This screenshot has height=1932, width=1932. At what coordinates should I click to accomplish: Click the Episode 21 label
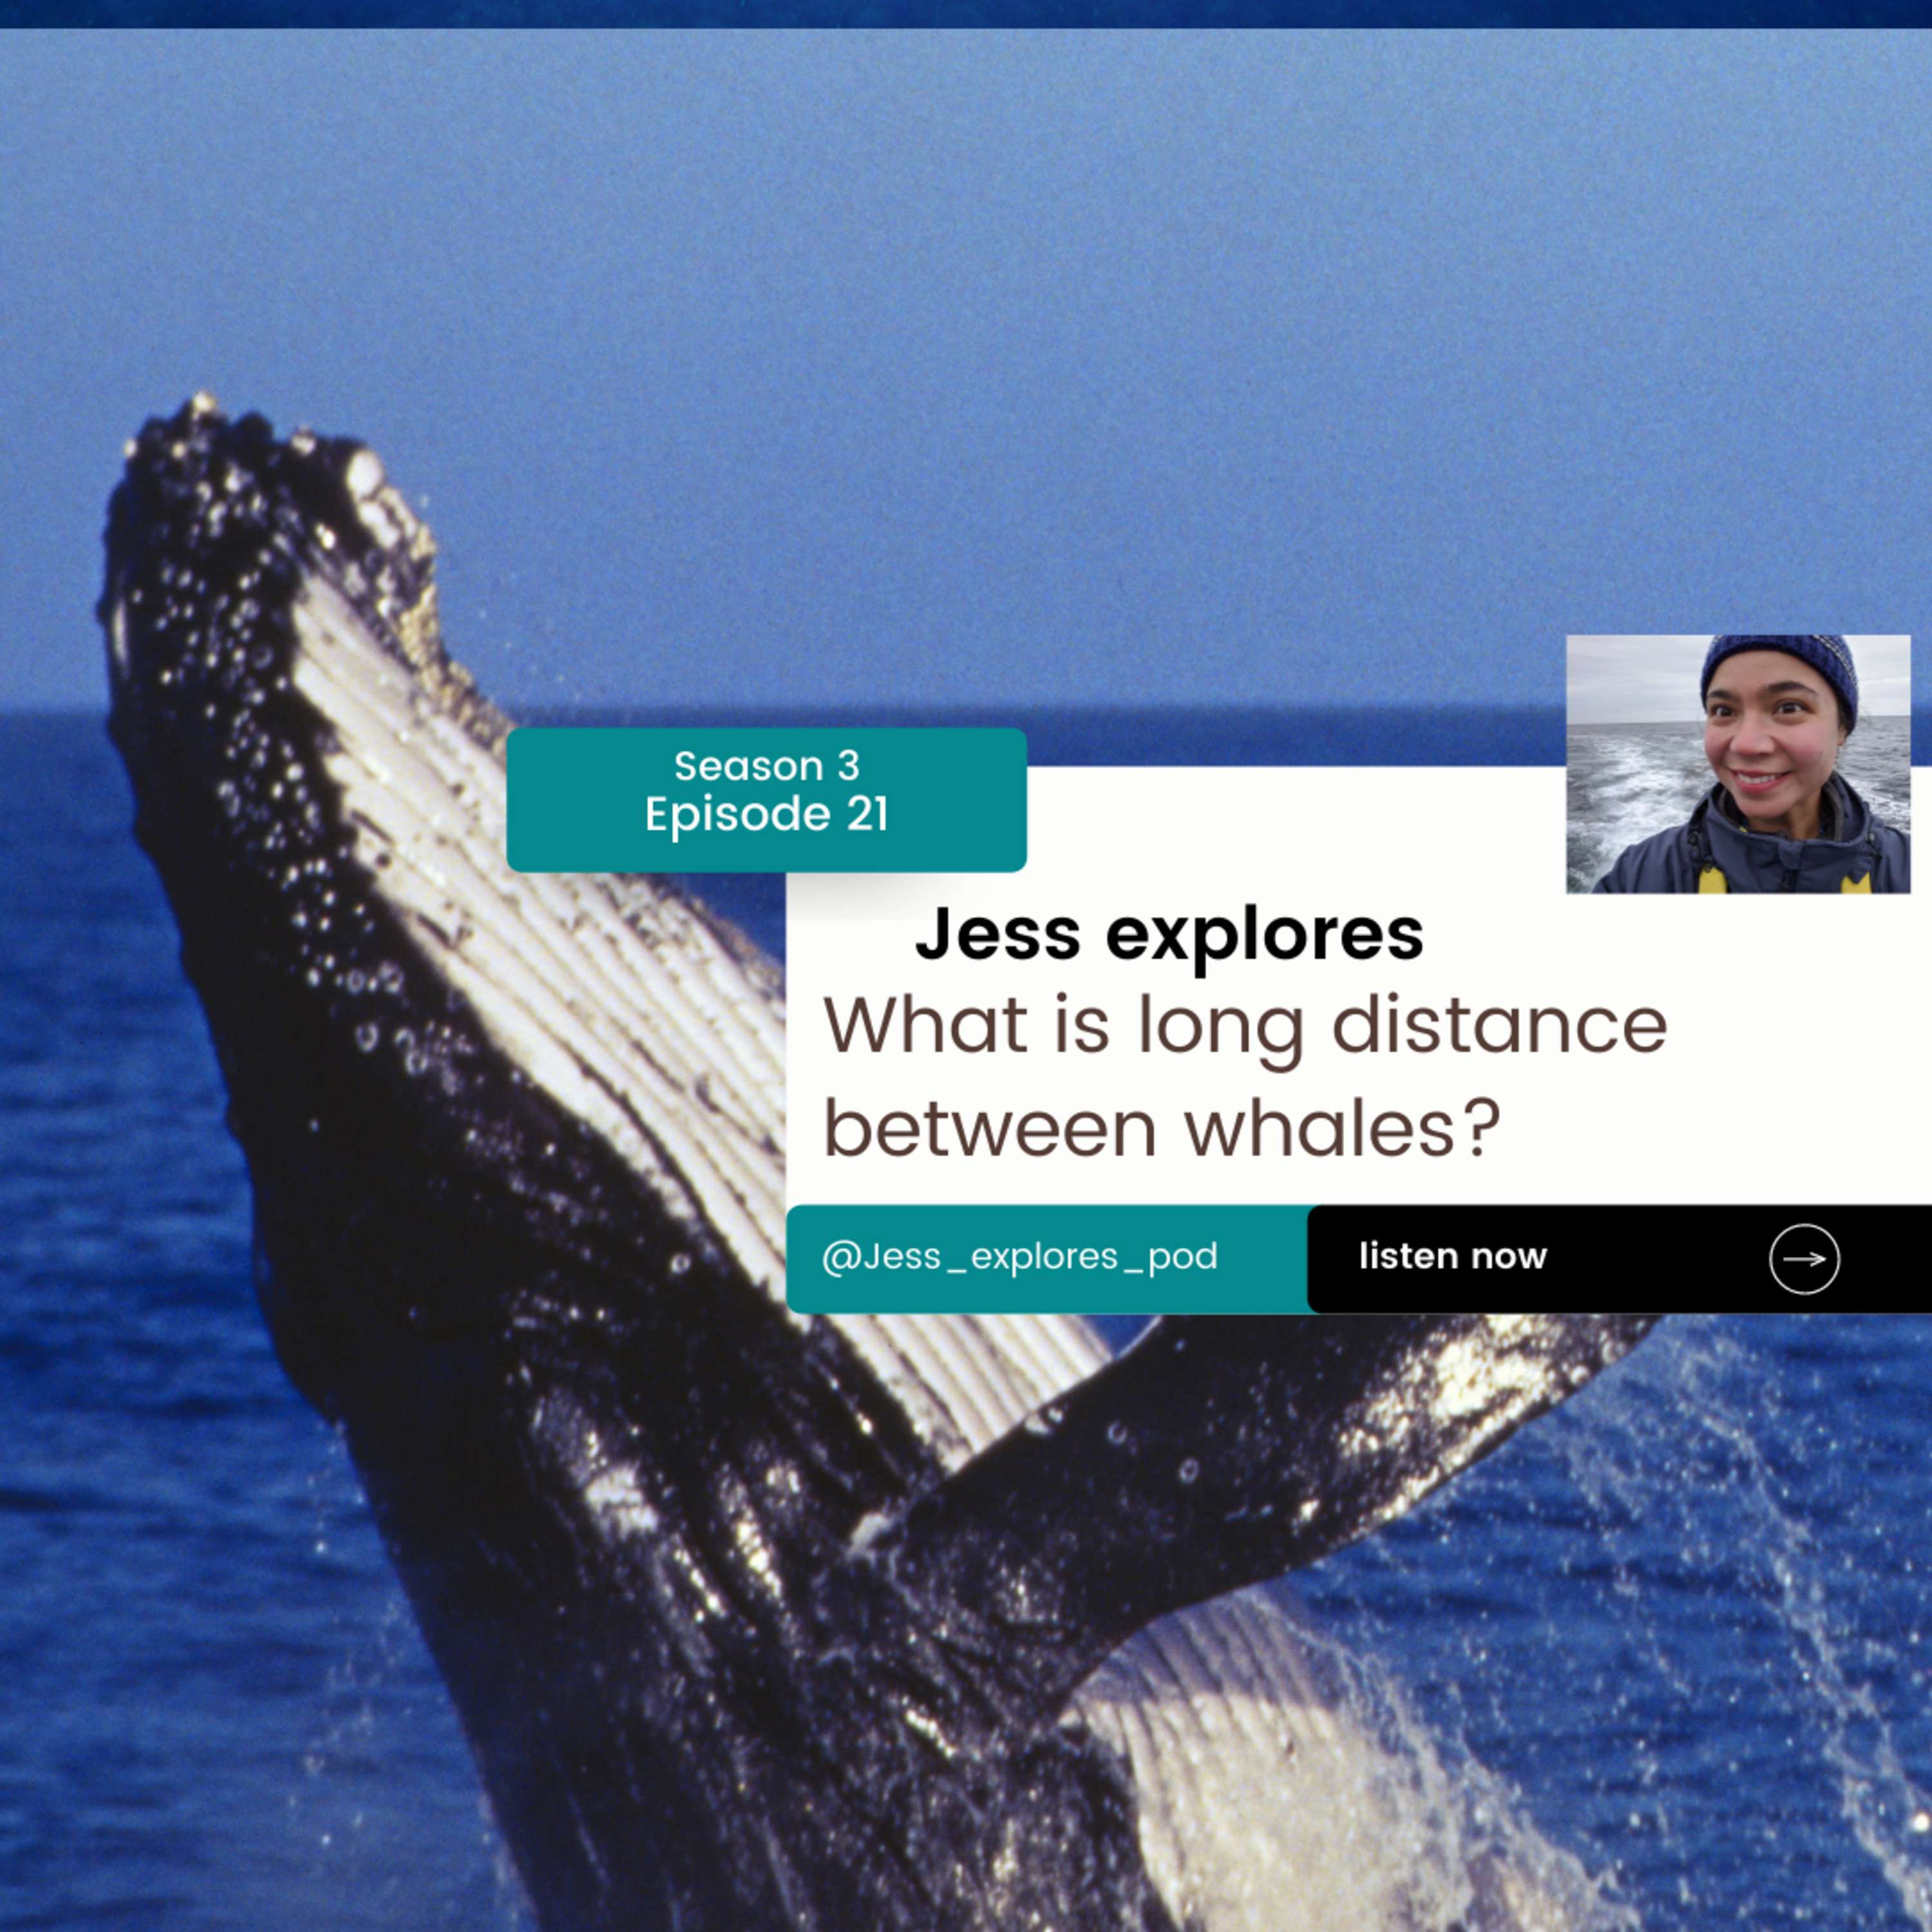pyautogui.click(x=766, y=814)
